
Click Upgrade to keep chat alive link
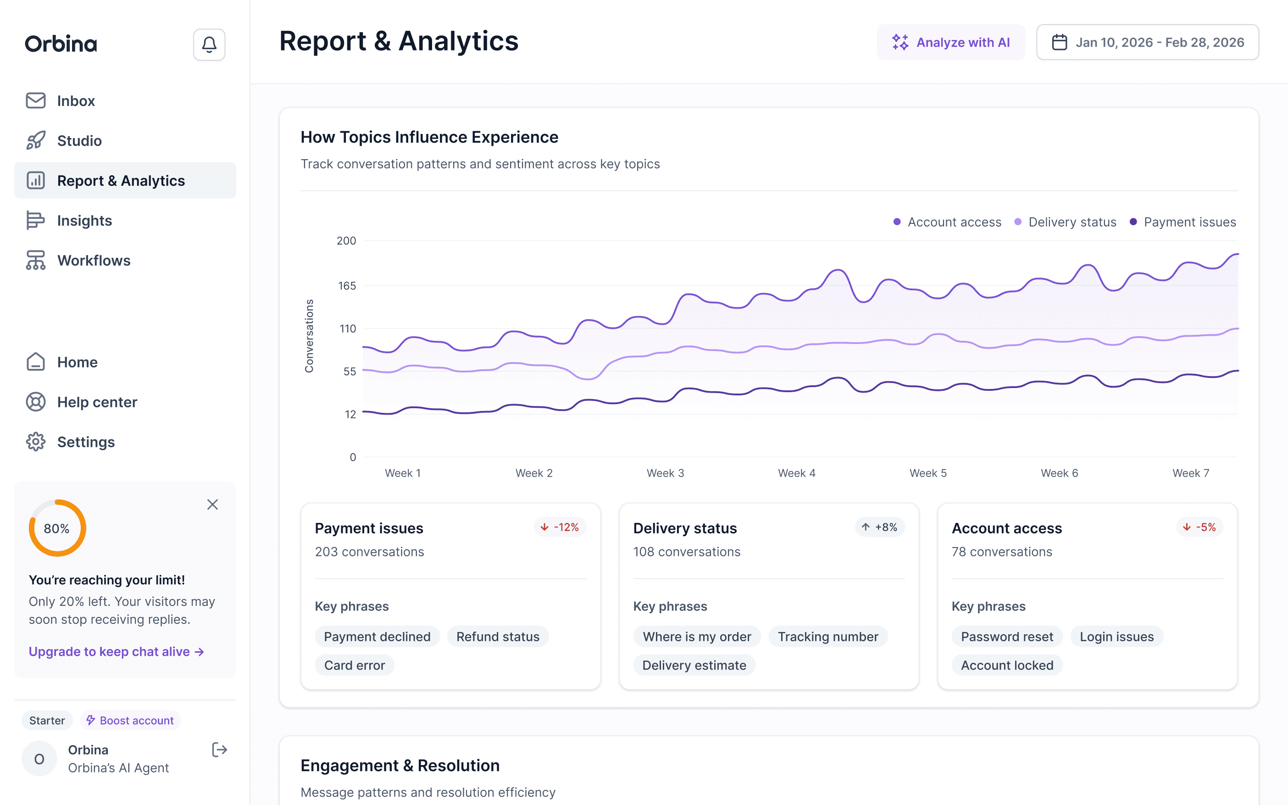click(116, 652)
